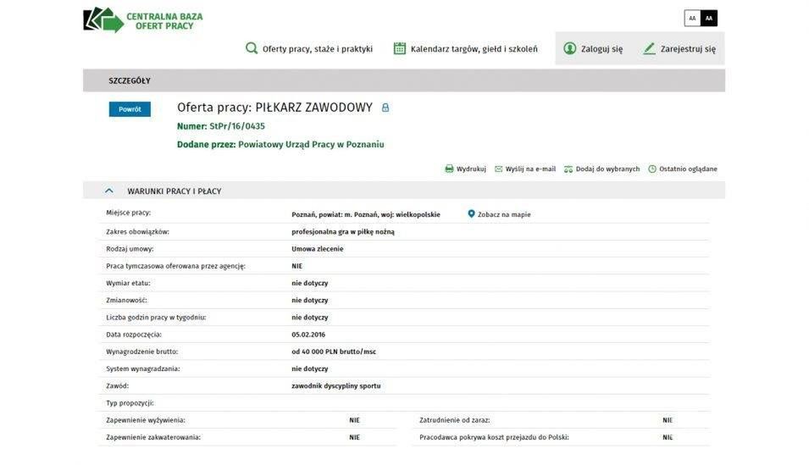The image size is (809, 465).
Task: Click the Miejsce pracy label
Action: [129, 213]
